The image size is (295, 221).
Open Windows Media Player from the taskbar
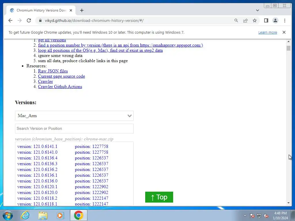pos(60,215)
